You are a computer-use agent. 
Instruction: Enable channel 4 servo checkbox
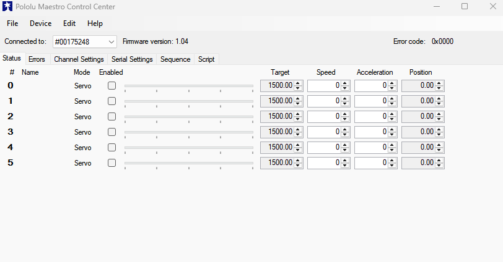coord(112,147)
